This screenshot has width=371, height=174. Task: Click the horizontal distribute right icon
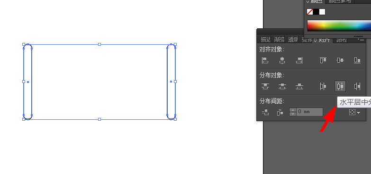(357, 86)
